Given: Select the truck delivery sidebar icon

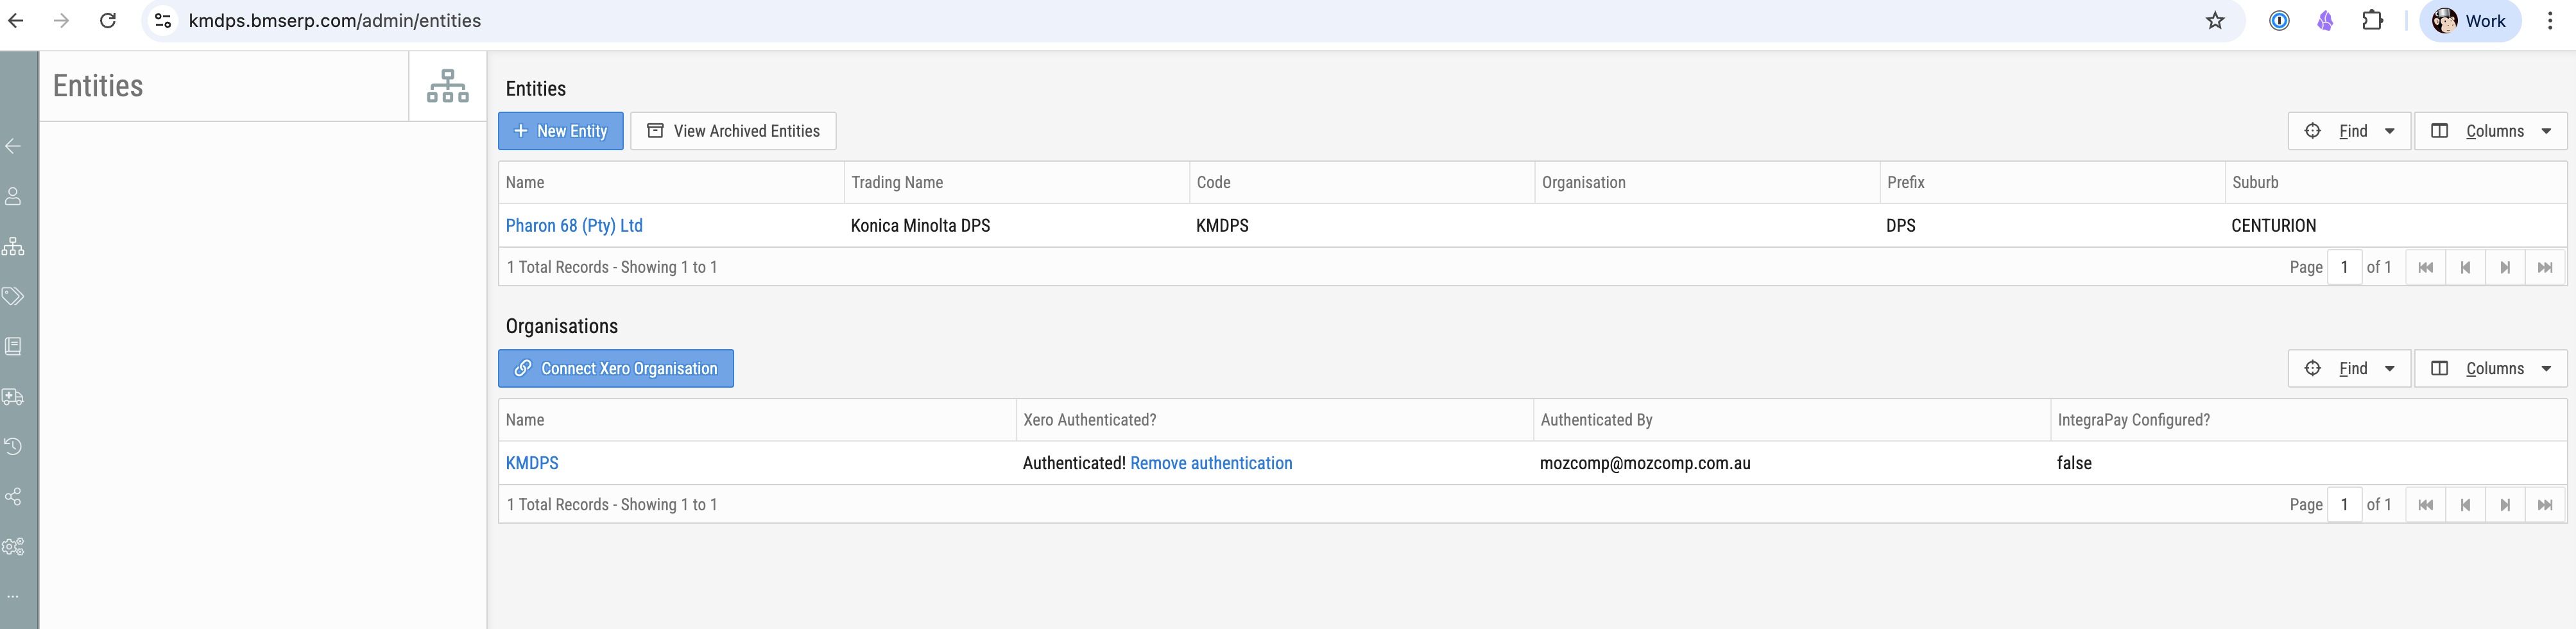Looking at the screenshot, I should pos(13,396).
